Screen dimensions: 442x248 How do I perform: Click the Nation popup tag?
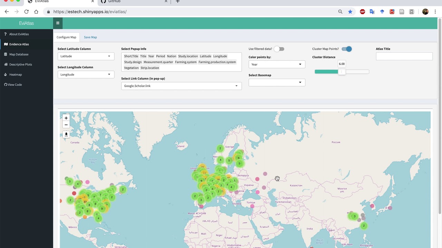(x=172, y=56)
